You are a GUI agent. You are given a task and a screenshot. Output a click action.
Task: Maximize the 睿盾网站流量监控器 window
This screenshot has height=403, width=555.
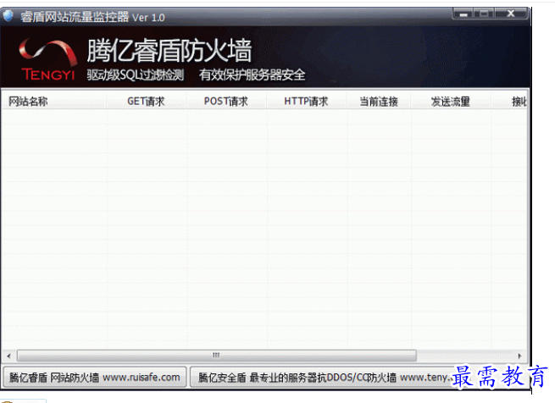coord(484,14)
